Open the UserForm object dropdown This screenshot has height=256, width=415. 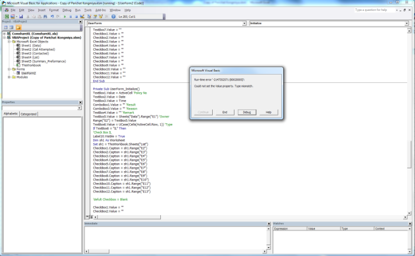(244, 23)
